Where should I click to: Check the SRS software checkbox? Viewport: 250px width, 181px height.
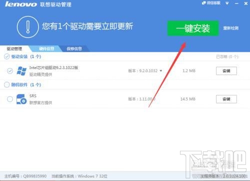click(10, 99)
